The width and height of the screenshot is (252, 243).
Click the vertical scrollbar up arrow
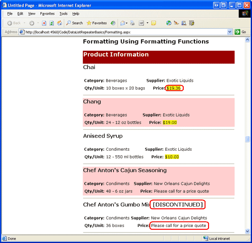click(x=247, y=40)
